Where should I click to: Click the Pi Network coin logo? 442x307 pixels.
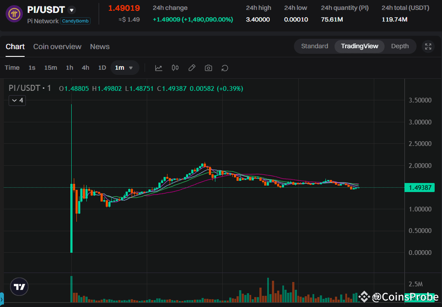pyautogui.click(x=14, y=13)
